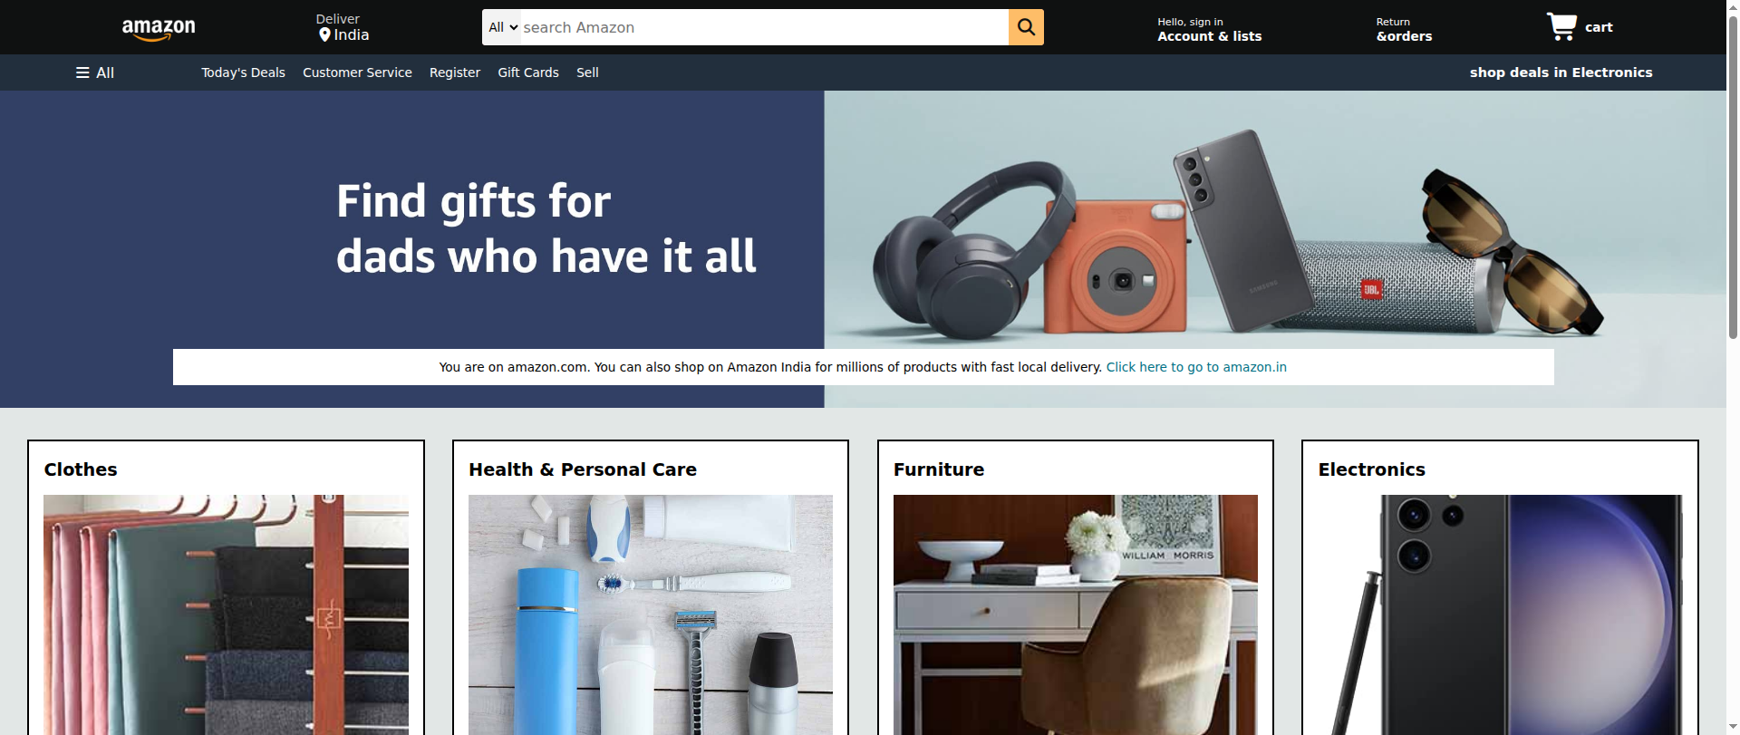This screenshot has width=1740, height=735.
Task: Open Return & orders
Action: click(x=1404, y=29)
